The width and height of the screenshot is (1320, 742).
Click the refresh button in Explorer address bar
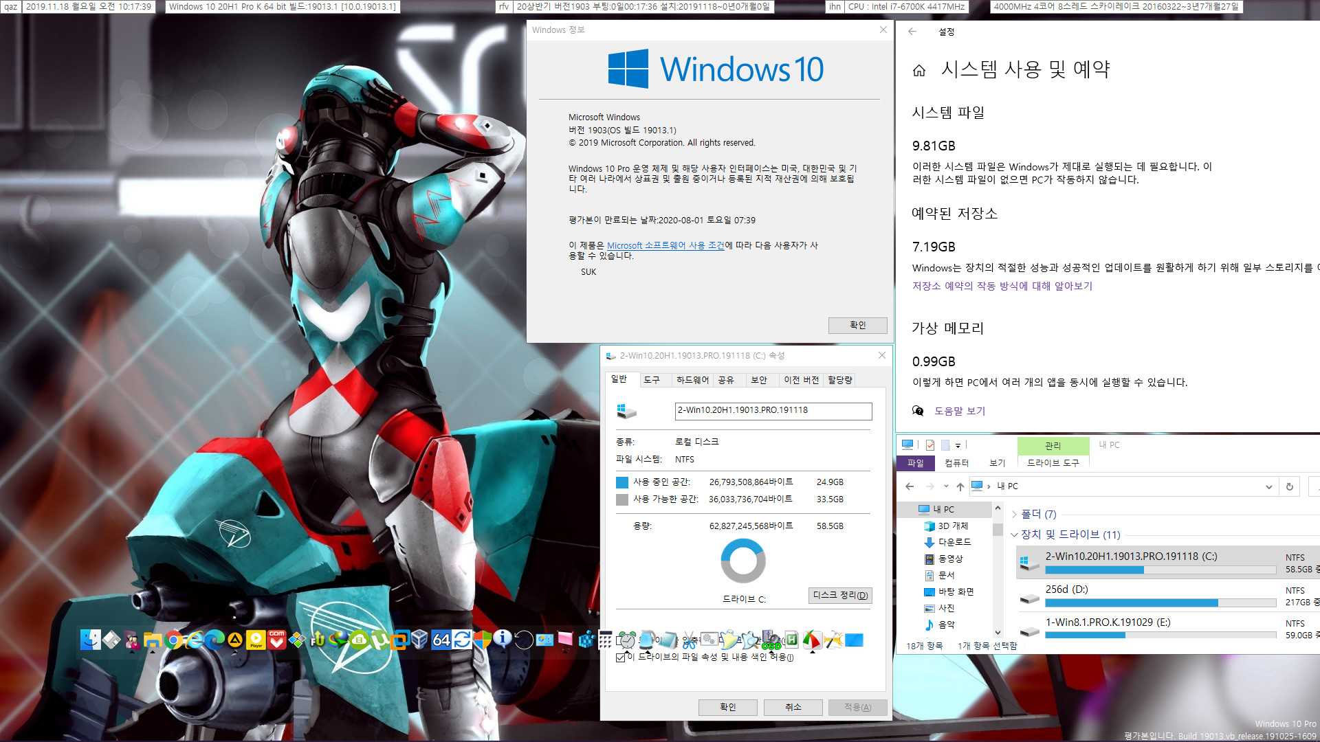pyautogui.click(x=1290, y=486)
